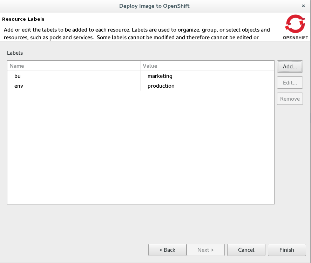Click the production value cell
This screenshot has width=311, height=263.
pyautogui.click(x=161, y=86)
